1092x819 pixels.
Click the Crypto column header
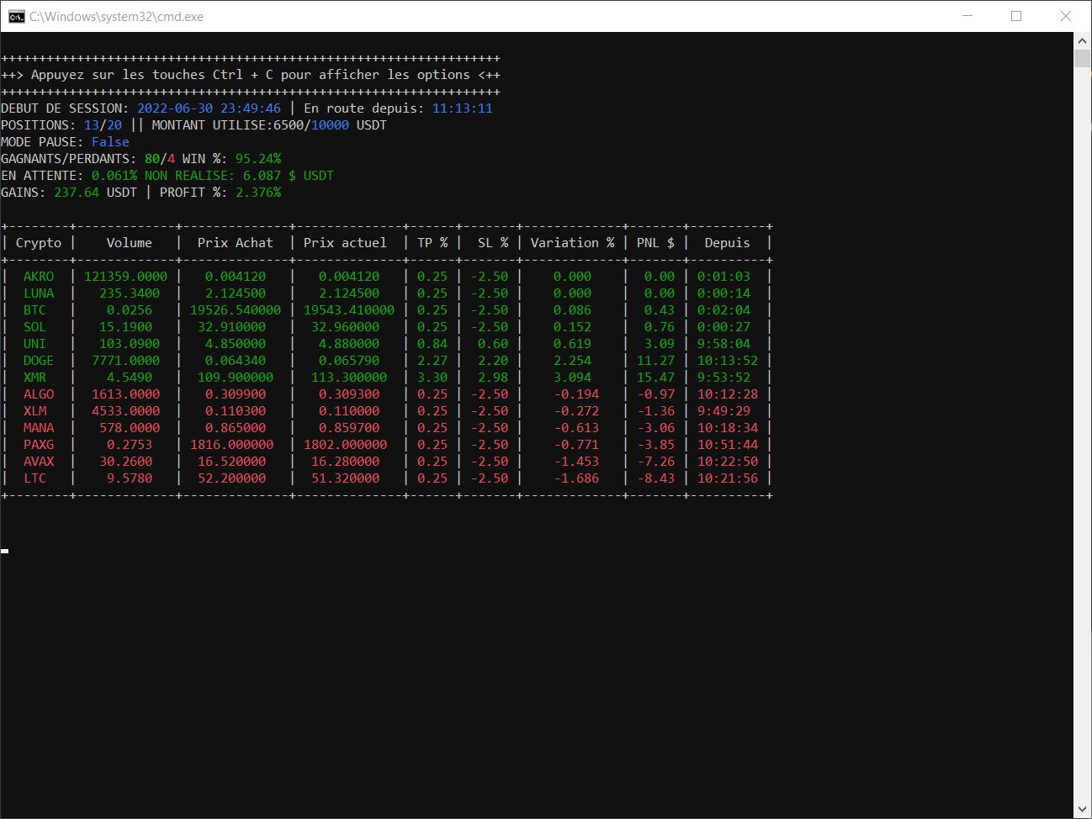39,243
